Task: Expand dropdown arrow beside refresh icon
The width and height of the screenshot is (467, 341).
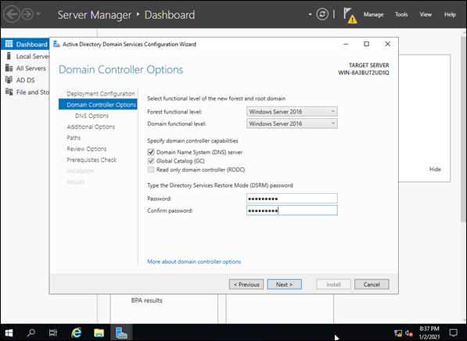Action: click(310, 14)
